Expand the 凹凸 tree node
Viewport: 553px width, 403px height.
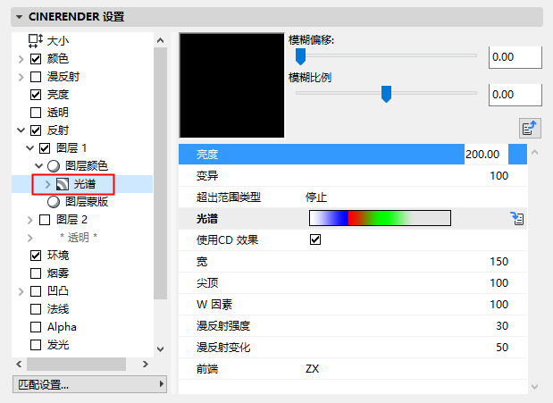click(21, 291)
